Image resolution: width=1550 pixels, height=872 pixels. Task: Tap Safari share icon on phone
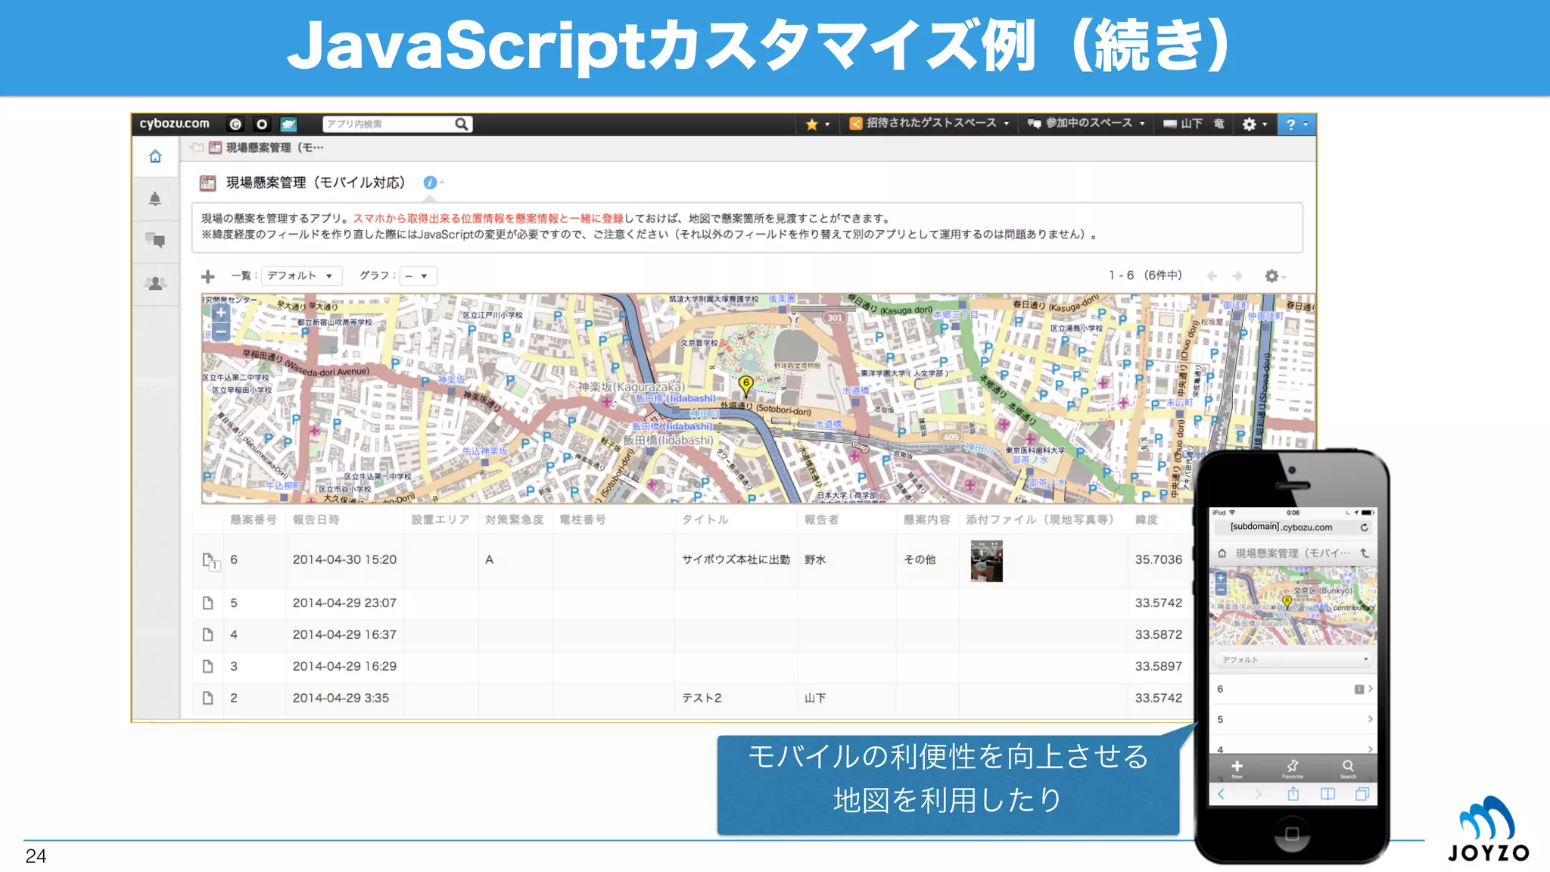coord(1293,794)
